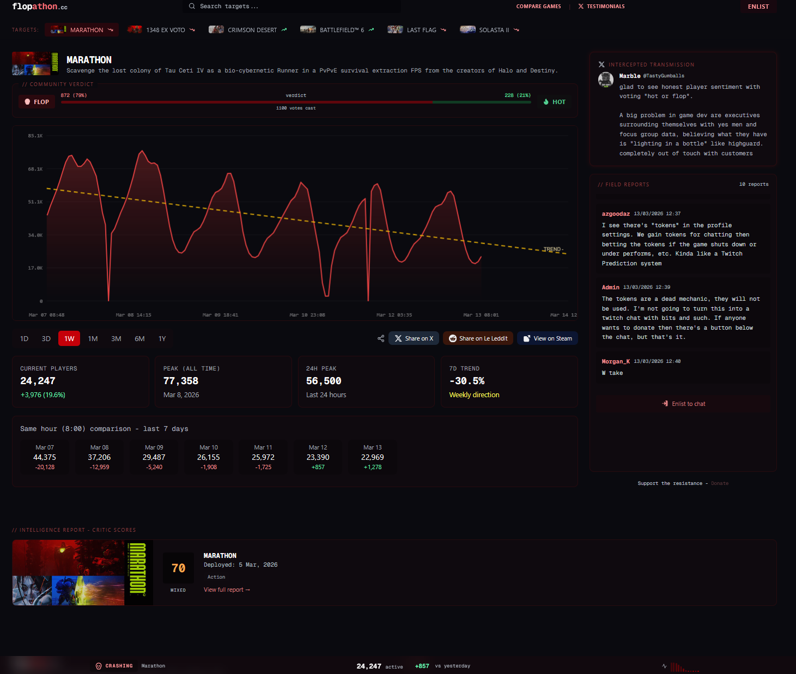Click the Admin username in field reports
The width and height of the screenshot is (796, 674).
click(x=610, y=287)
